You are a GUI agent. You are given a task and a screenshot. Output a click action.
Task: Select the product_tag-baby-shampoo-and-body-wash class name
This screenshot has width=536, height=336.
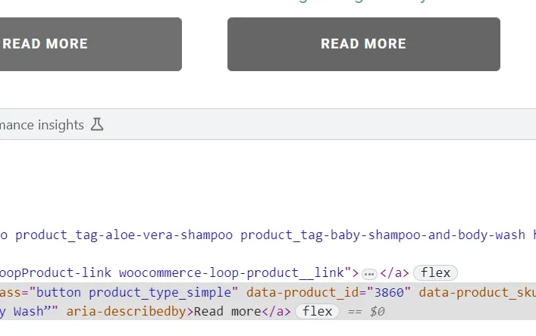(383, 235)
